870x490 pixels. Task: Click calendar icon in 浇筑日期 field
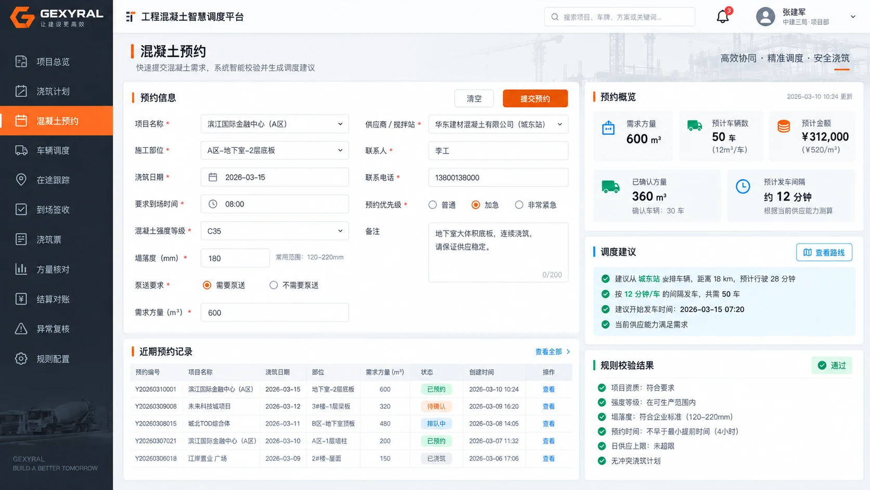[x=213, y=177]
